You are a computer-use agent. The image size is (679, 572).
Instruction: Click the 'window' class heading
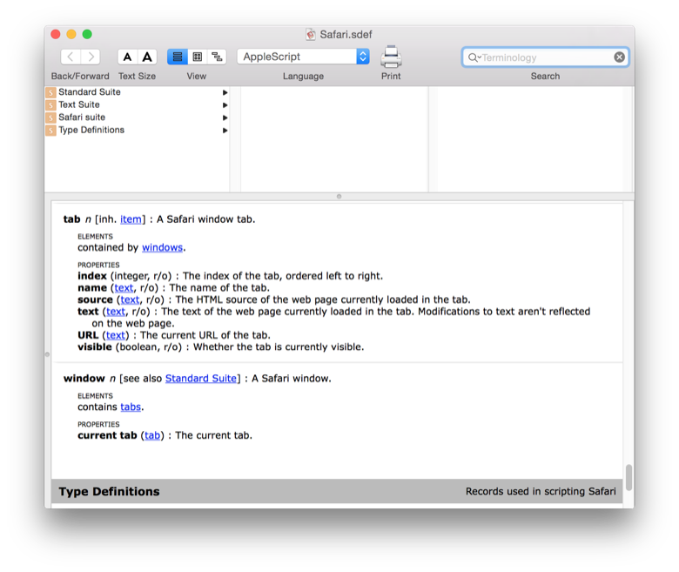pos(84,379)
